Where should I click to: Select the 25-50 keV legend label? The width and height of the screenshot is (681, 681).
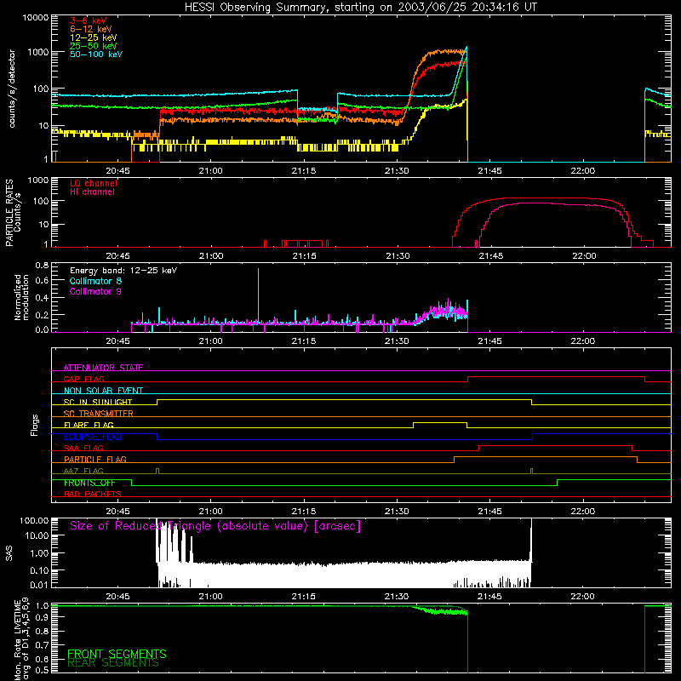94,46
